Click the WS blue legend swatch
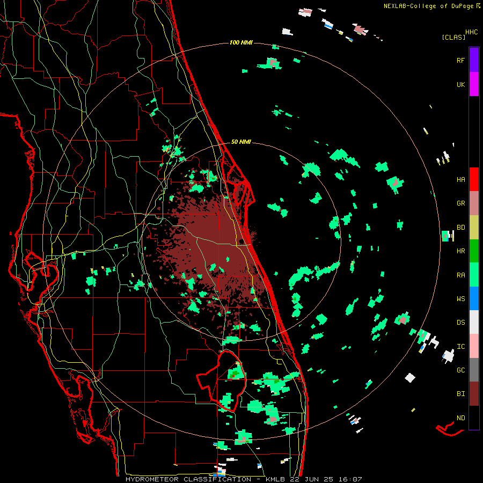This screenshot has height=483, width=483. tap(474, 298)
